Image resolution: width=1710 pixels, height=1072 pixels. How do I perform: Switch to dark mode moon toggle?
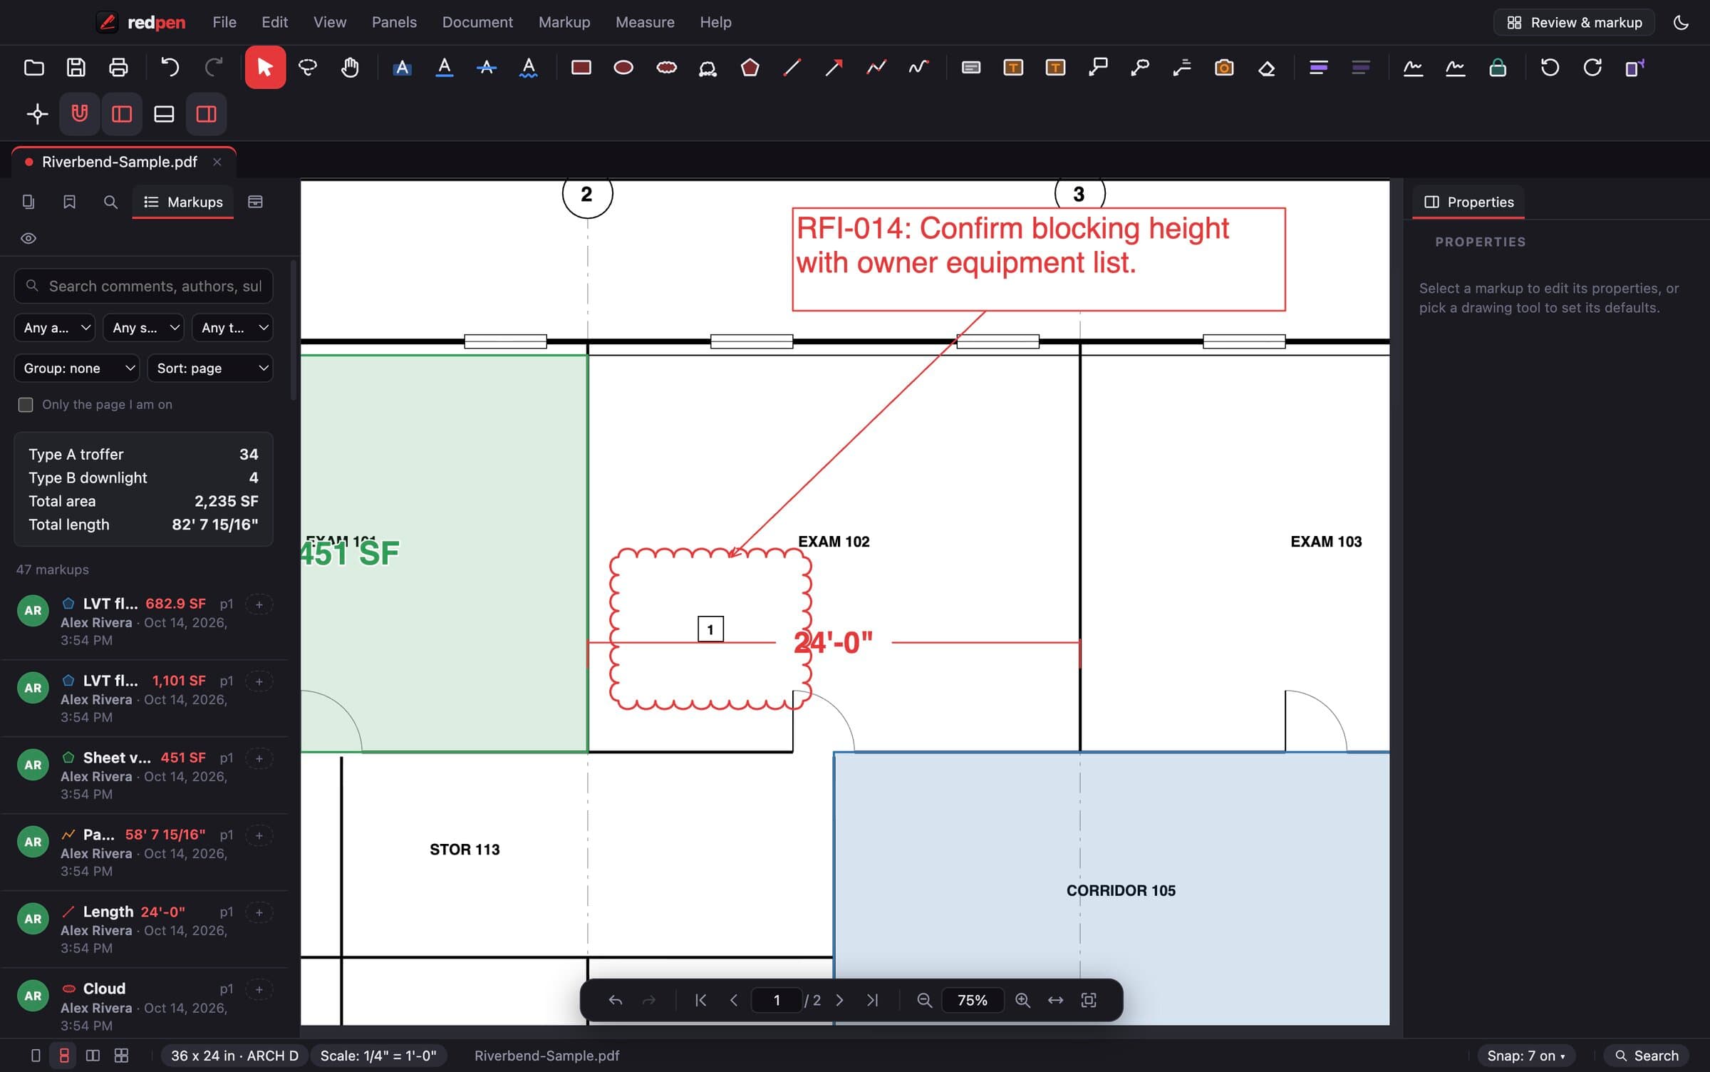(x=1681, y=23)
